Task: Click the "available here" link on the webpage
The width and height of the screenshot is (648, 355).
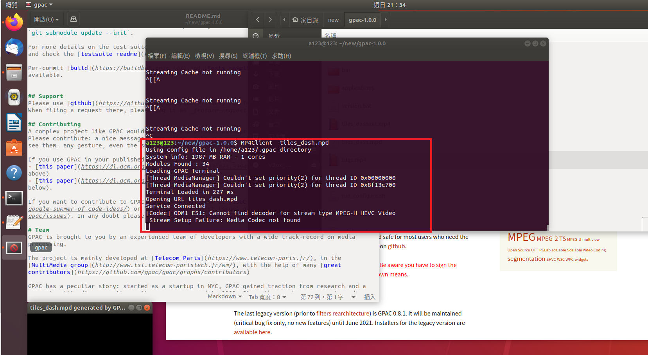Action: pyautogui.click(x=252, y=332)
